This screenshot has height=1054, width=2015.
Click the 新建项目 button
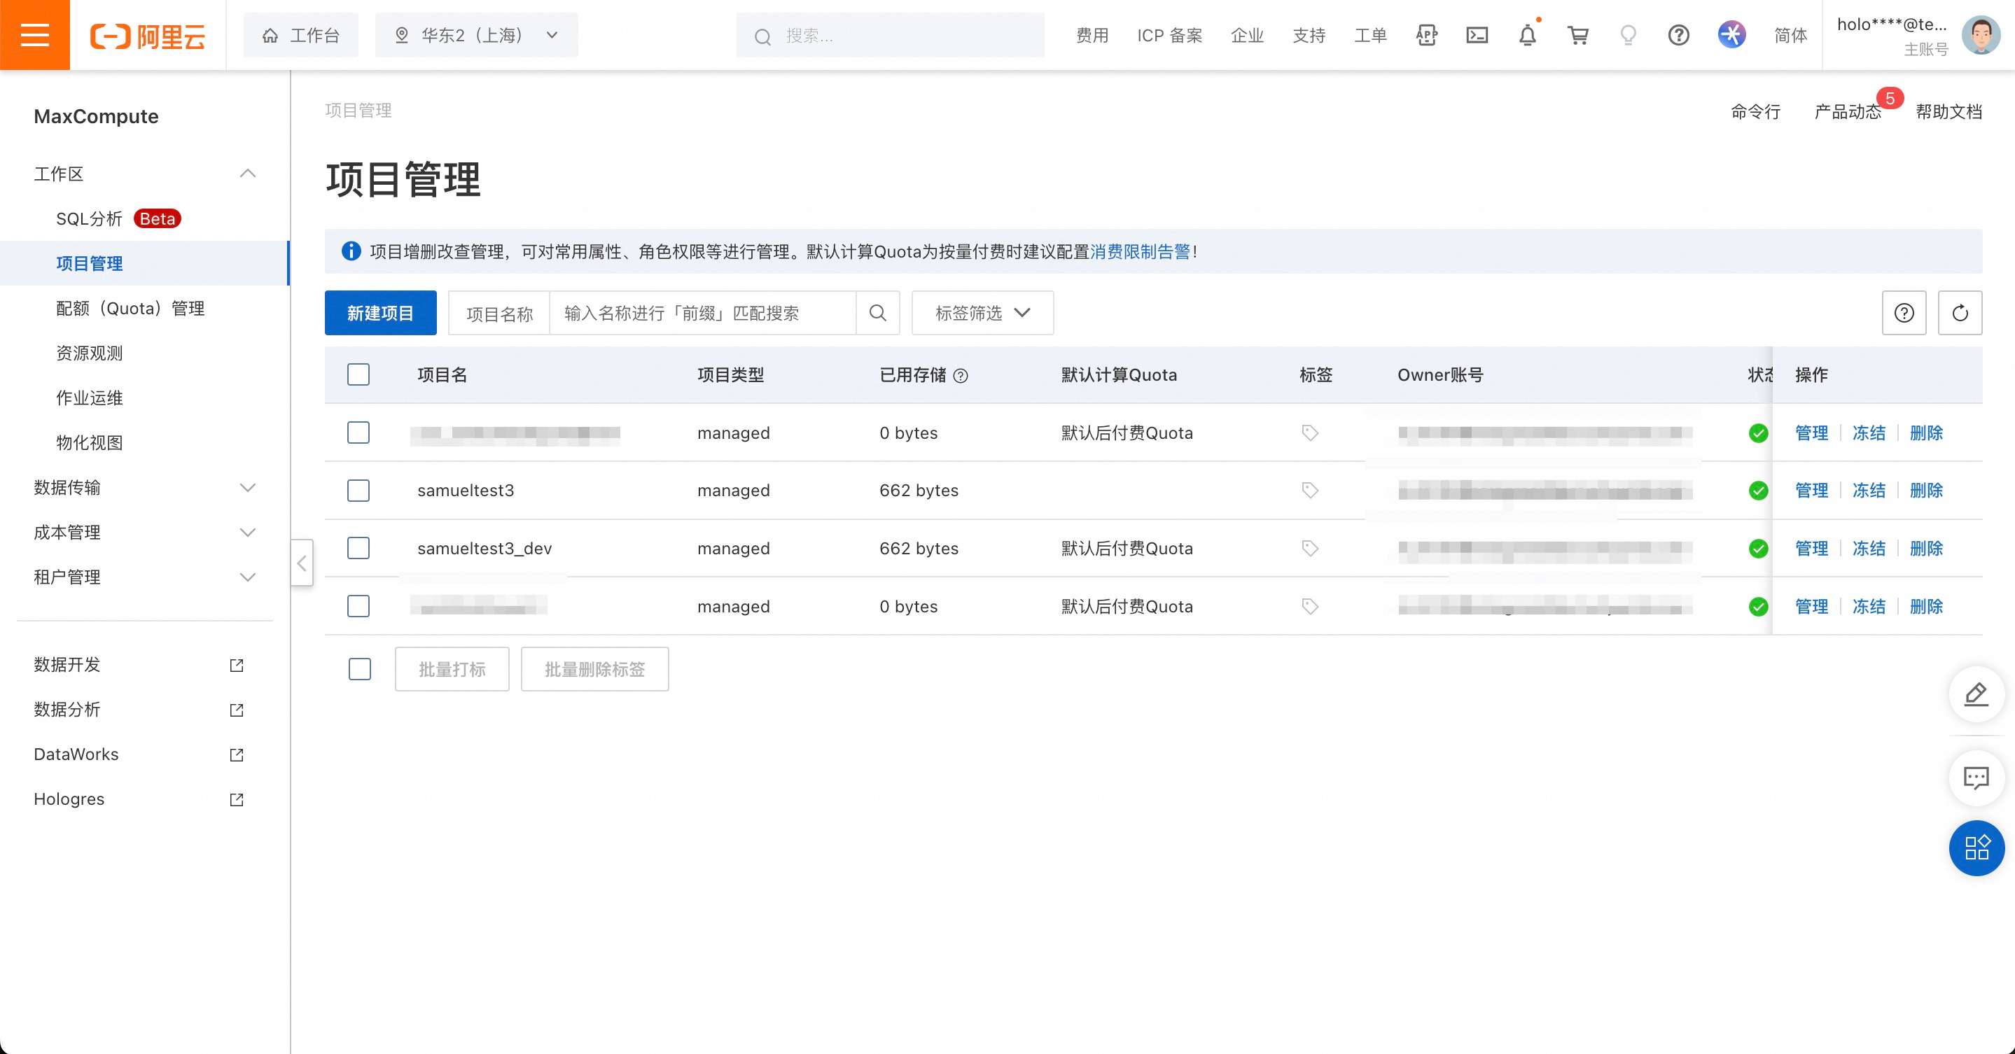pyautogui.click(x=380, y=313)
